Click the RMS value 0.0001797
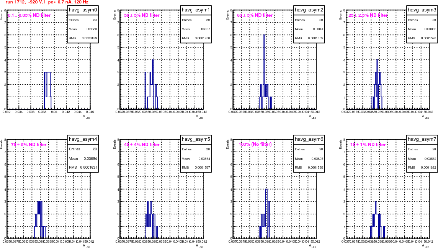This screenshot has height=248, width=438. [203, 167]
